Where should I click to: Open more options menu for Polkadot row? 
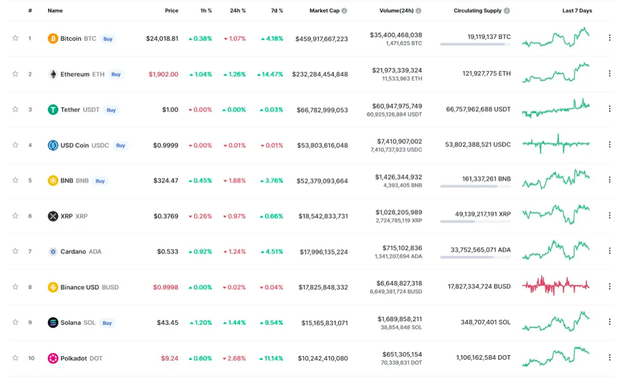click(609, 357)
